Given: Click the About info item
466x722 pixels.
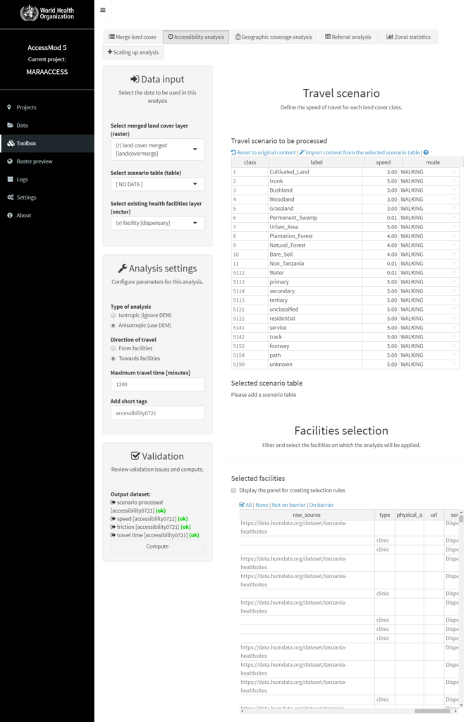Looking at the screenshot, I should 23,215.
